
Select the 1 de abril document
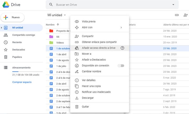coord(61,54)
